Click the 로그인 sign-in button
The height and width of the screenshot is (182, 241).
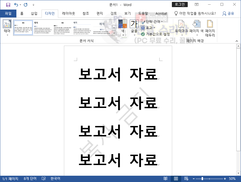(x=180, y=4)
